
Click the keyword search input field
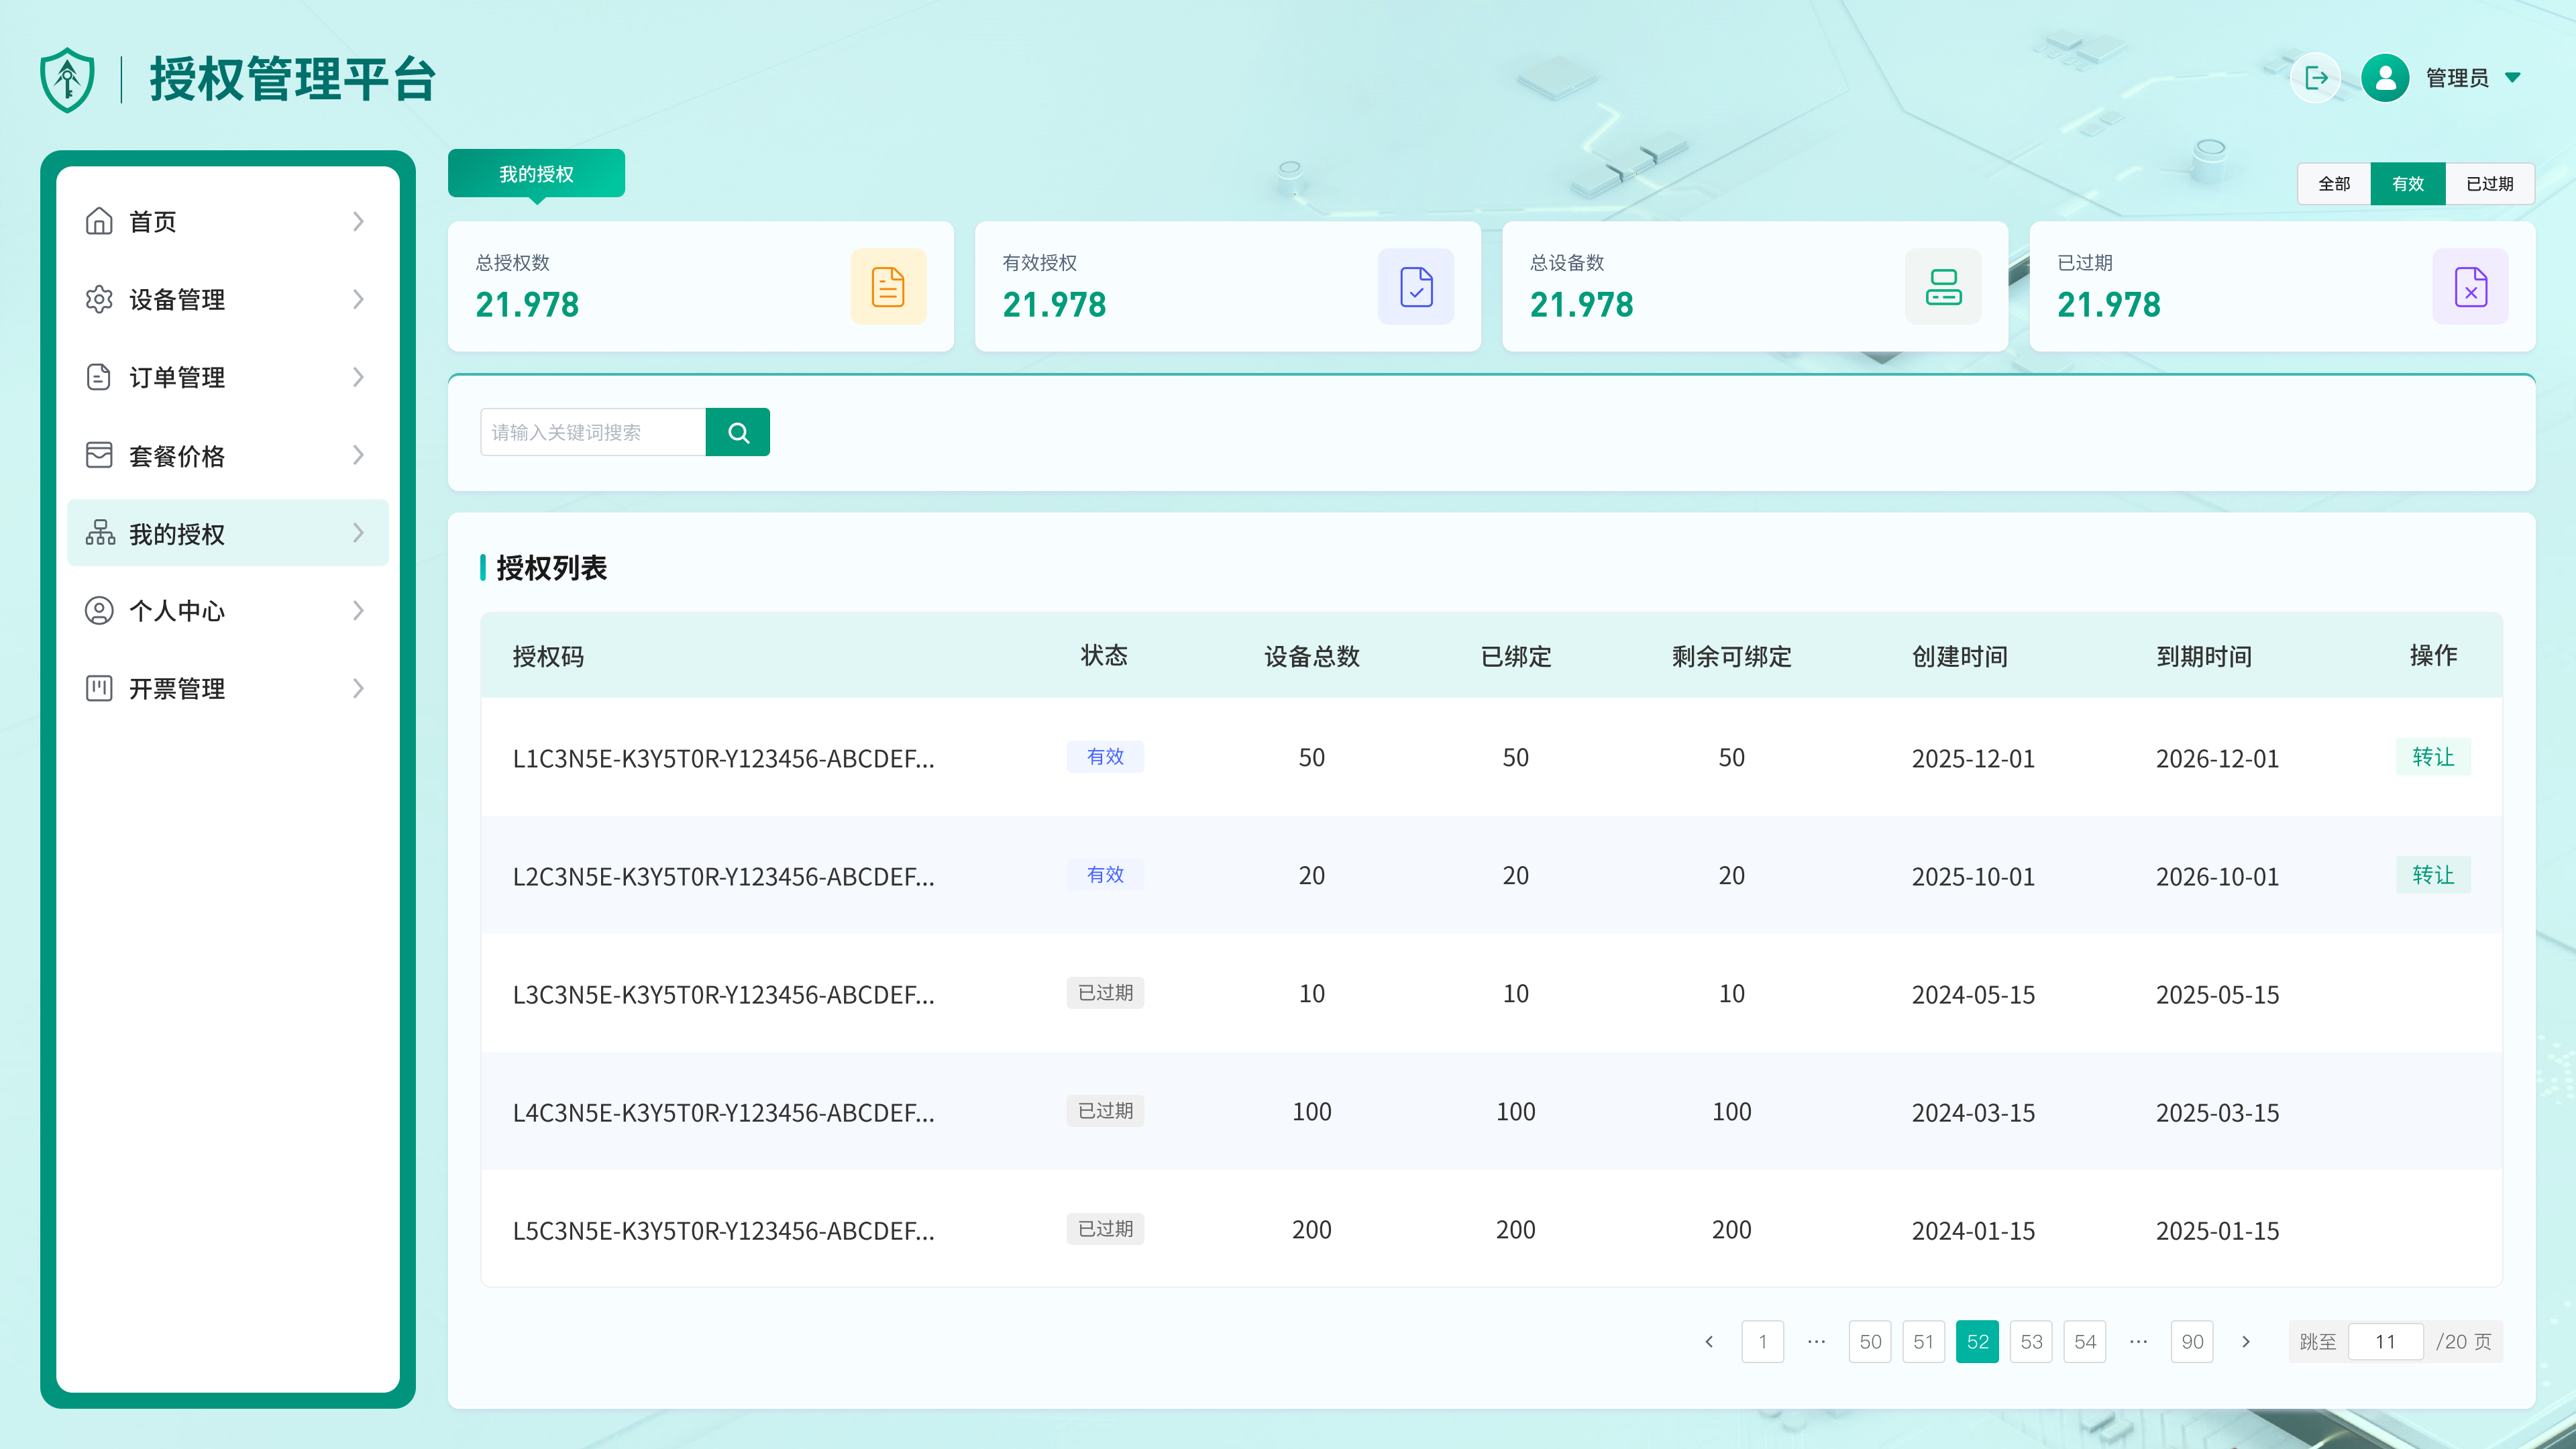click(x=593, y=432)
